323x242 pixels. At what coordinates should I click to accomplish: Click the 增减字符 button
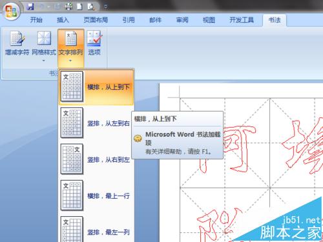(x=17, y=44)
